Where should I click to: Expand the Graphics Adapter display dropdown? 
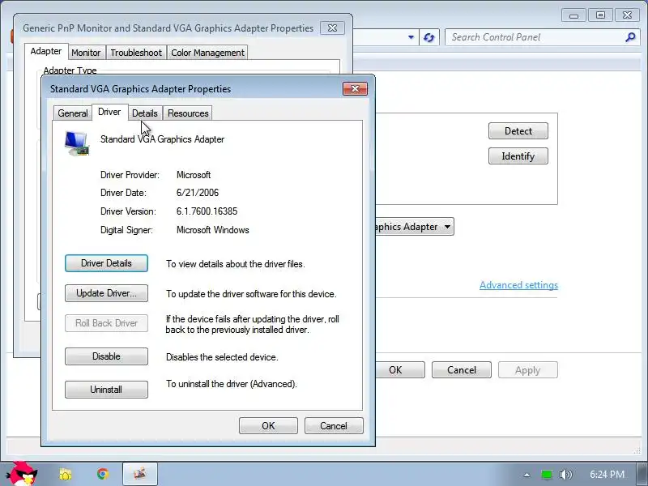coord(447,227)
